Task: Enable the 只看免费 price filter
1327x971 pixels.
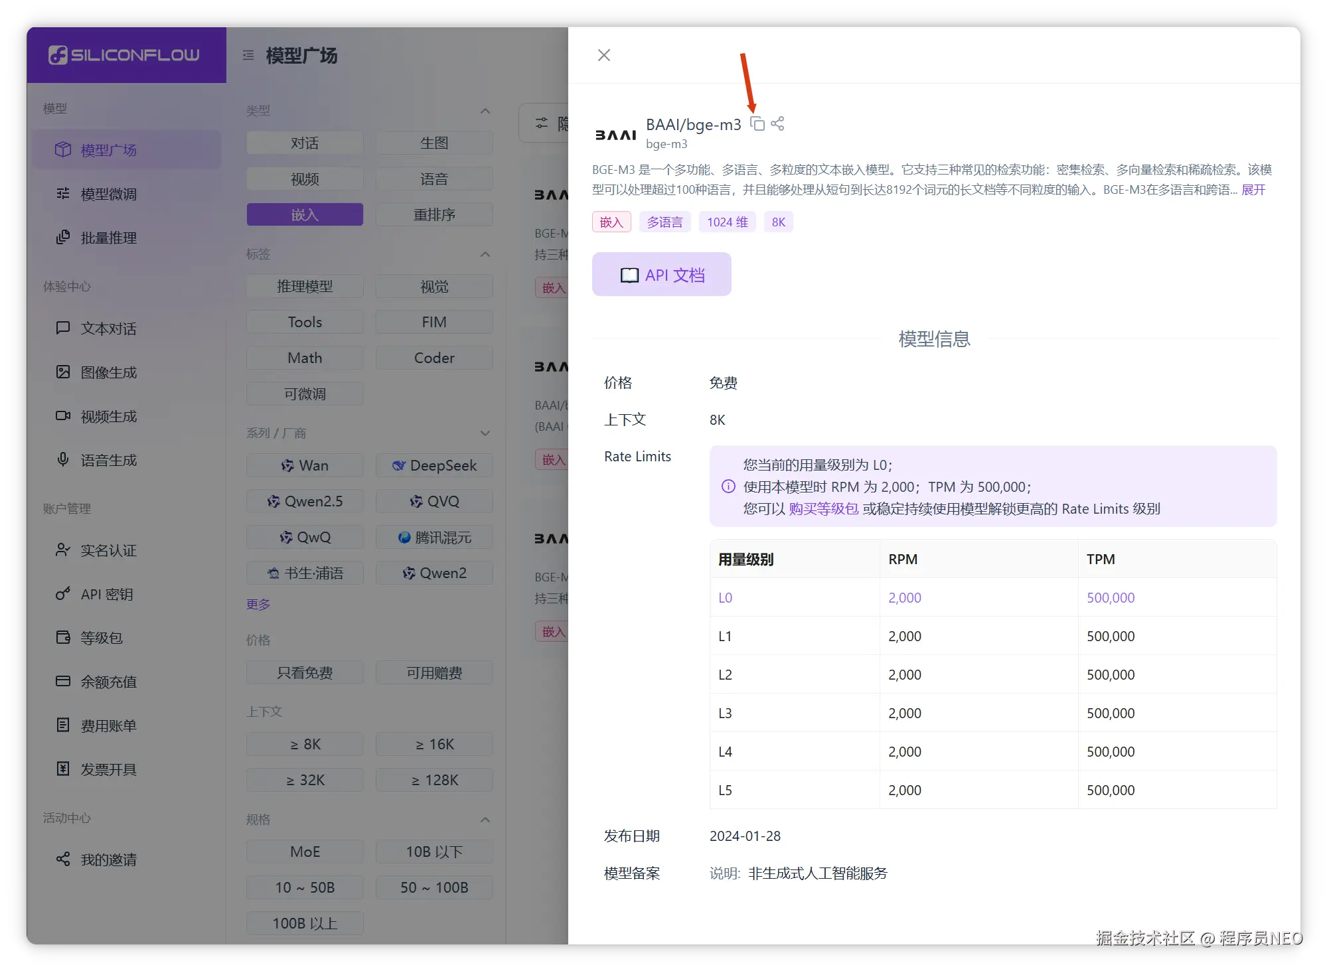Action: (x=305, y=672)
